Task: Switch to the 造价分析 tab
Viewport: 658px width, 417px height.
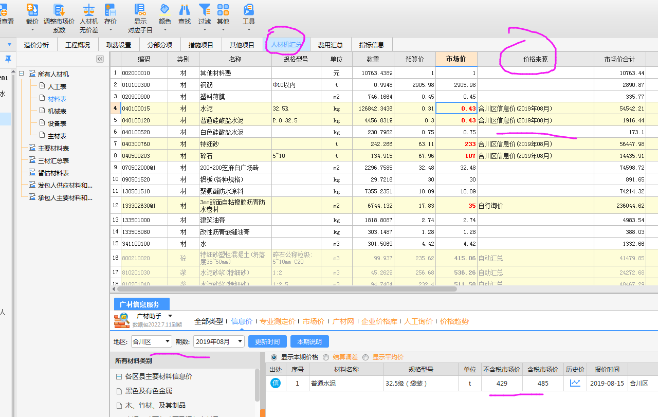Action: tap(36, 45)
